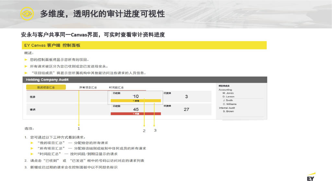
Task: Click the 项目组成员 panel heading
Action: tap(224, 86)
